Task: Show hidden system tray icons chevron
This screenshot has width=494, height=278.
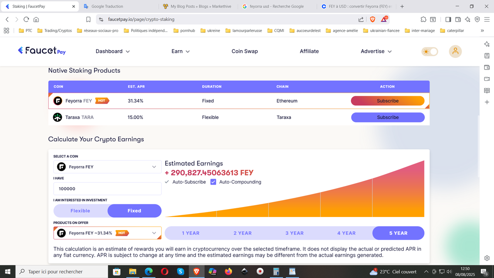Action: (x=426, y=271)
